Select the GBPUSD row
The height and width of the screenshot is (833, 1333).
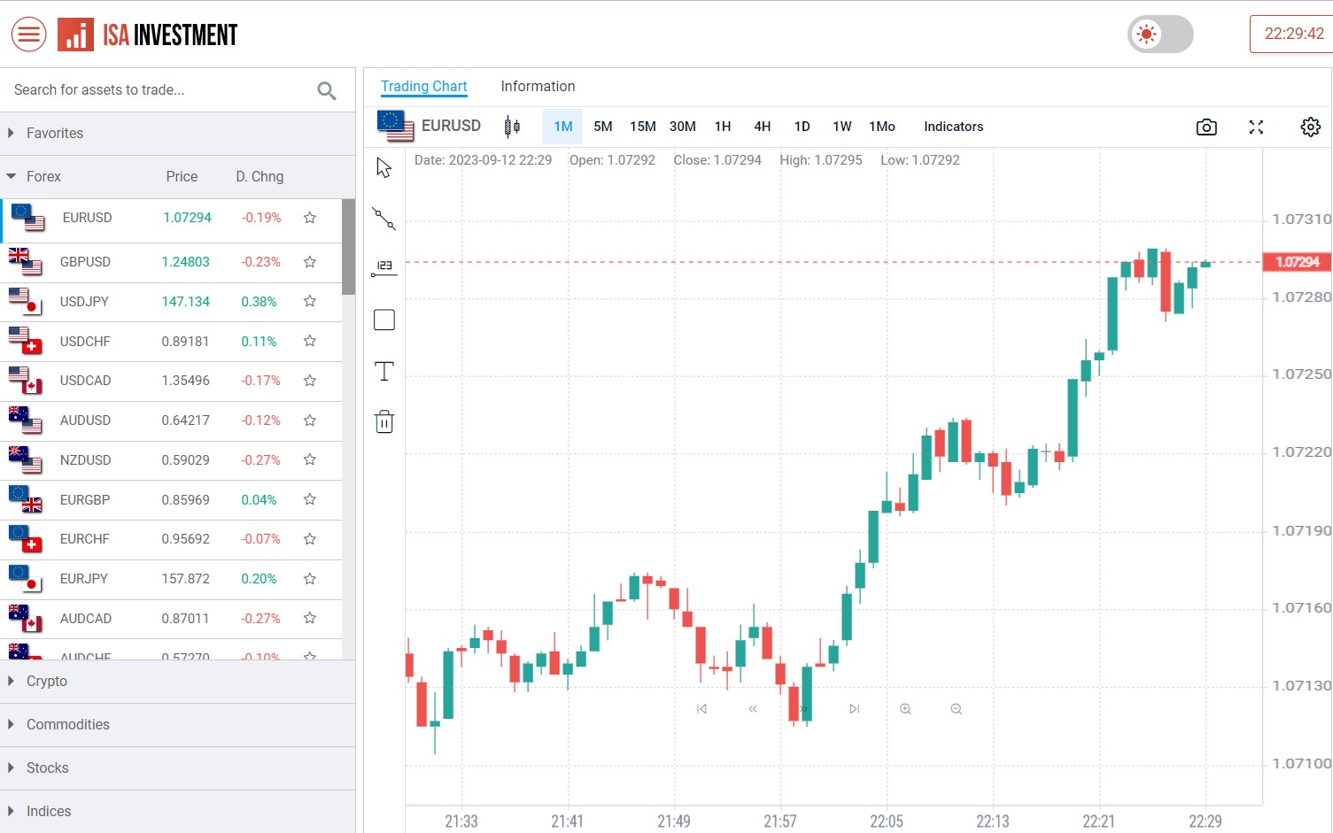[171, 263]
